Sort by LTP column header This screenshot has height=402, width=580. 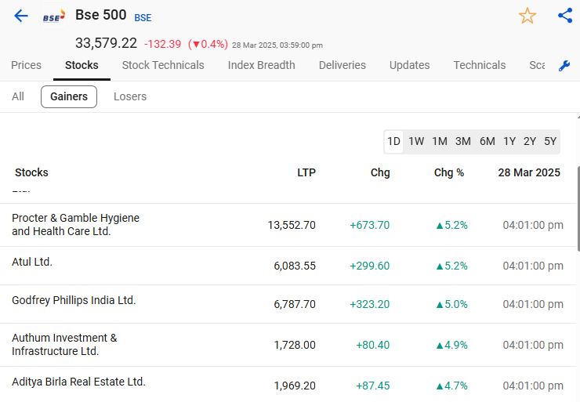click(x=306, y=172)
